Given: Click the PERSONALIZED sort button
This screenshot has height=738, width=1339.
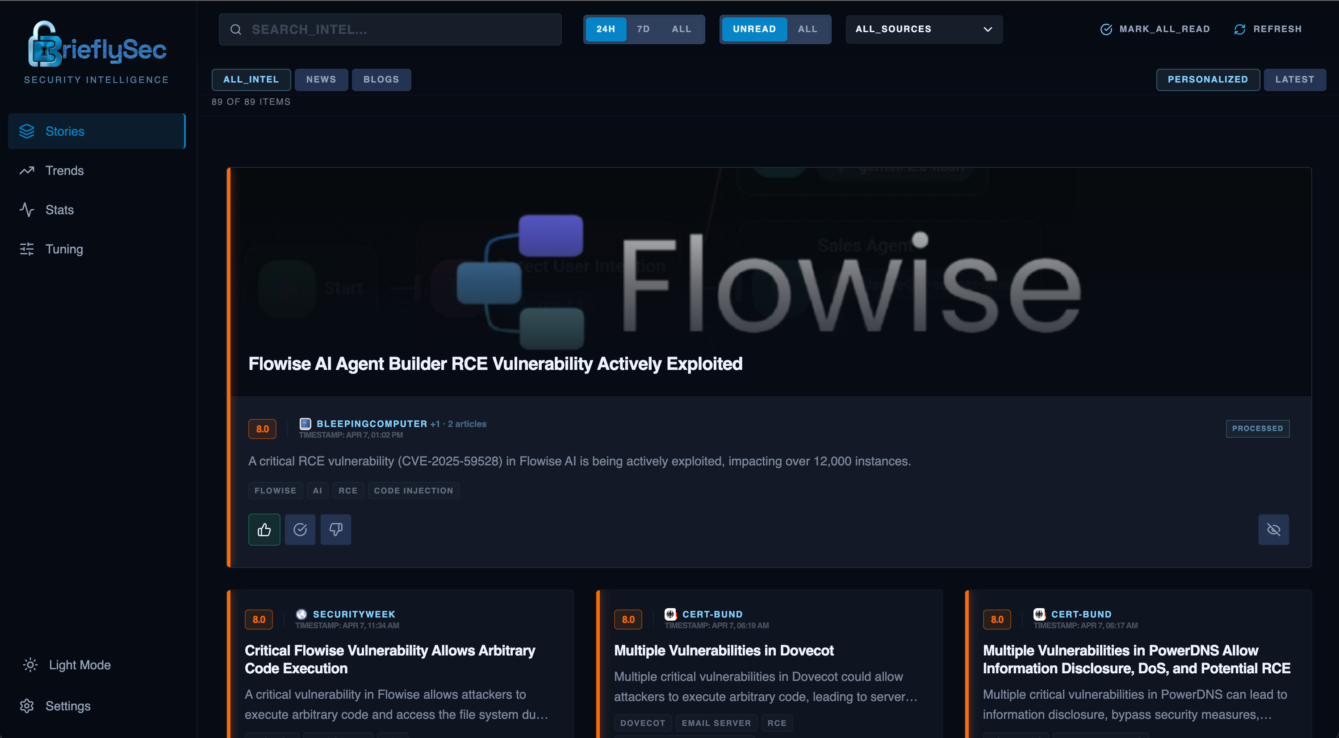Looking at the screenshot, I should pyautogui.click(x=1208, y=79).
